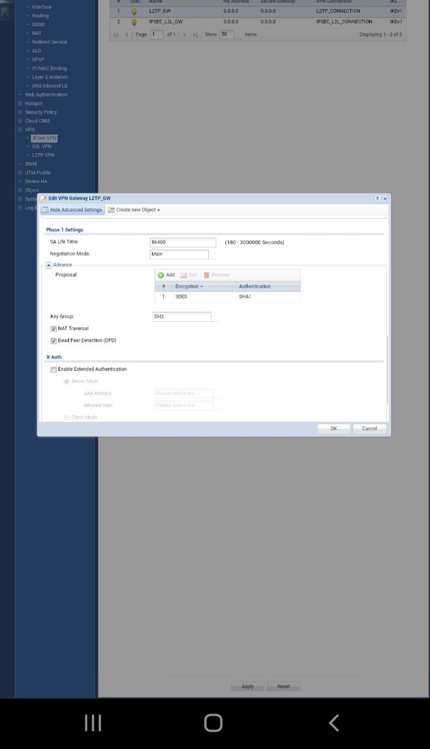Toggle the NAT Traversal checkbox

coord(54,329)
